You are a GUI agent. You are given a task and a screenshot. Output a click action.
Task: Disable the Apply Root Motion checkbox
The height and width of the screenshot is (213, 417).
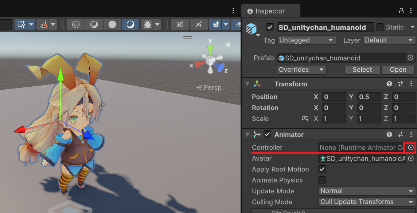click(322, 169)
